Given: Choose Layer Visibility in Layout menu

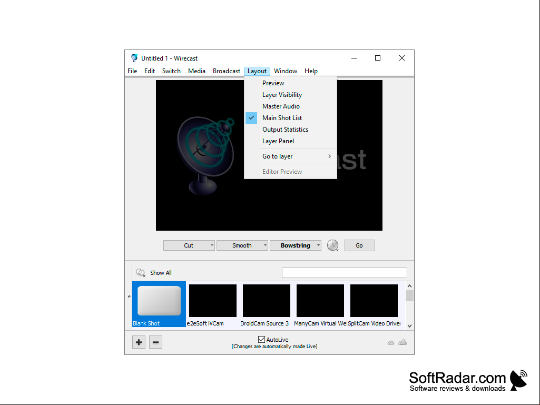Looking at the screenshot, I should (290, 95).
